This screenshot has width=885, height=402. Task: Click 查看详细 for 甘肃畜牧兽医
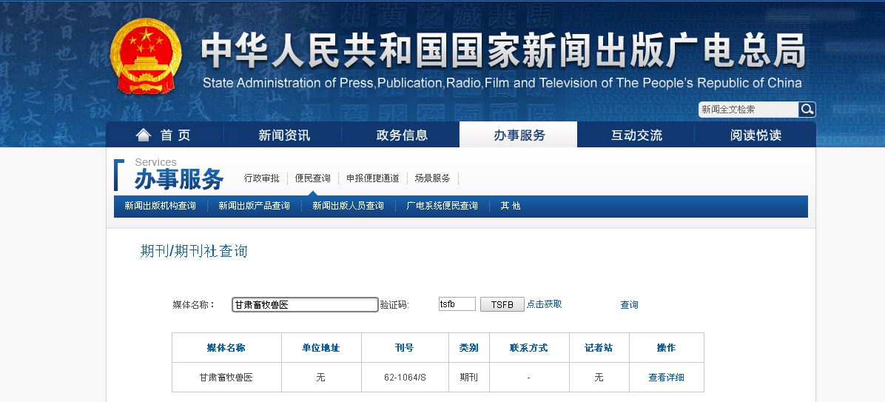coord(666,377)
